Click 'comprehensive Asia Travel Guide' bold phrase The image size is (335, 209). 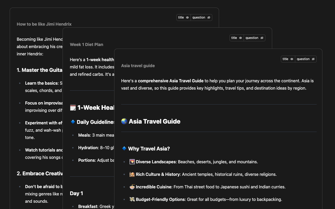pyautogui.click(x=171, y=81)
